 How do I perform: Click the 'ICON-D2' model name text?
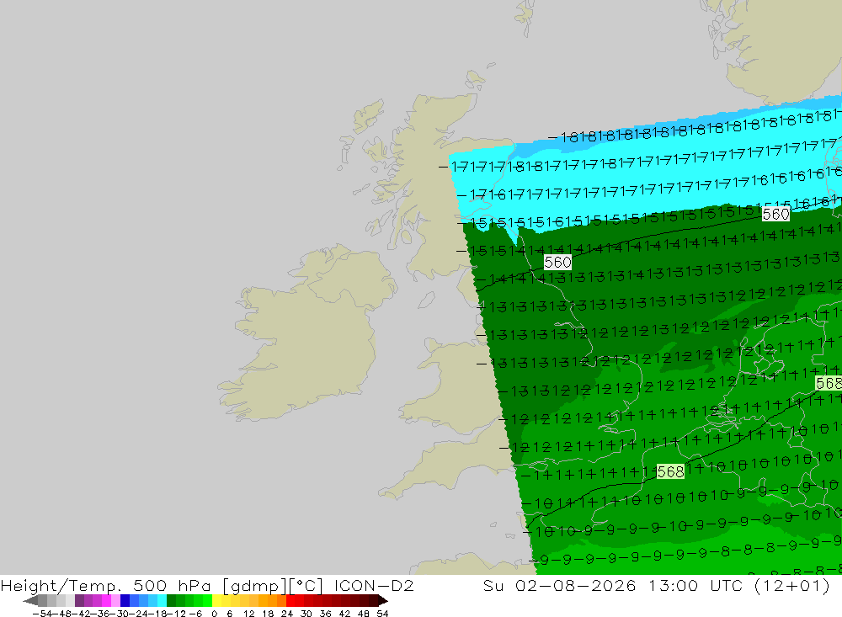tap(374, 585)
